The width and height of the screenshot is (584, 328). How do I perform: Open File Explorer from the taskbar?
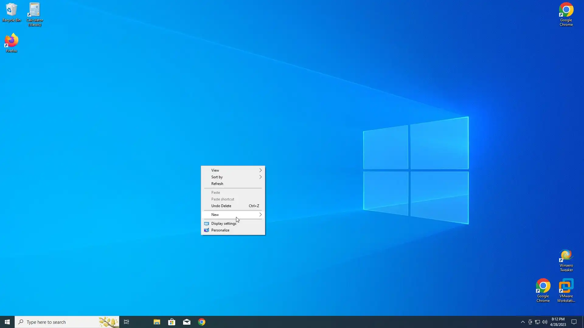coord(157,322)
